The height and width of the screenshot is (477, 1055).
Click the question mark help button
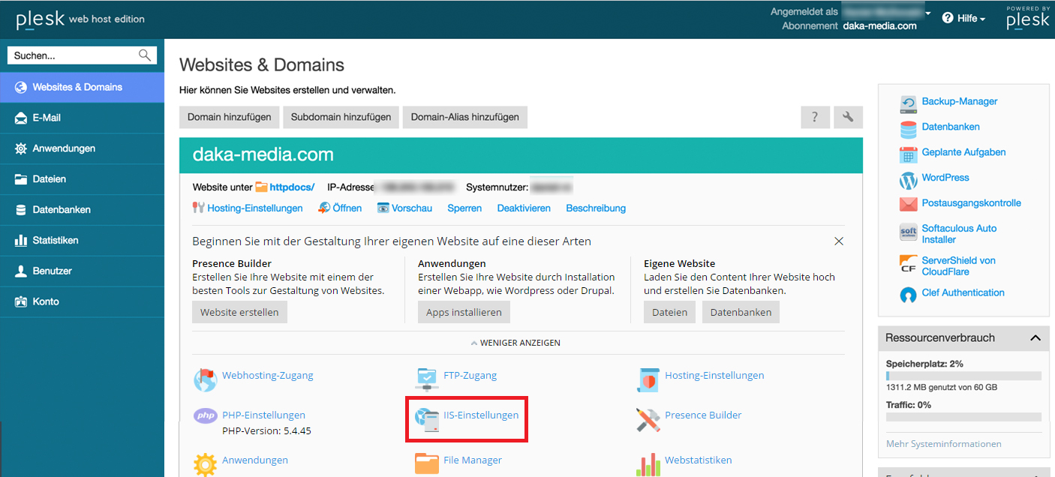tap(815, 117)
